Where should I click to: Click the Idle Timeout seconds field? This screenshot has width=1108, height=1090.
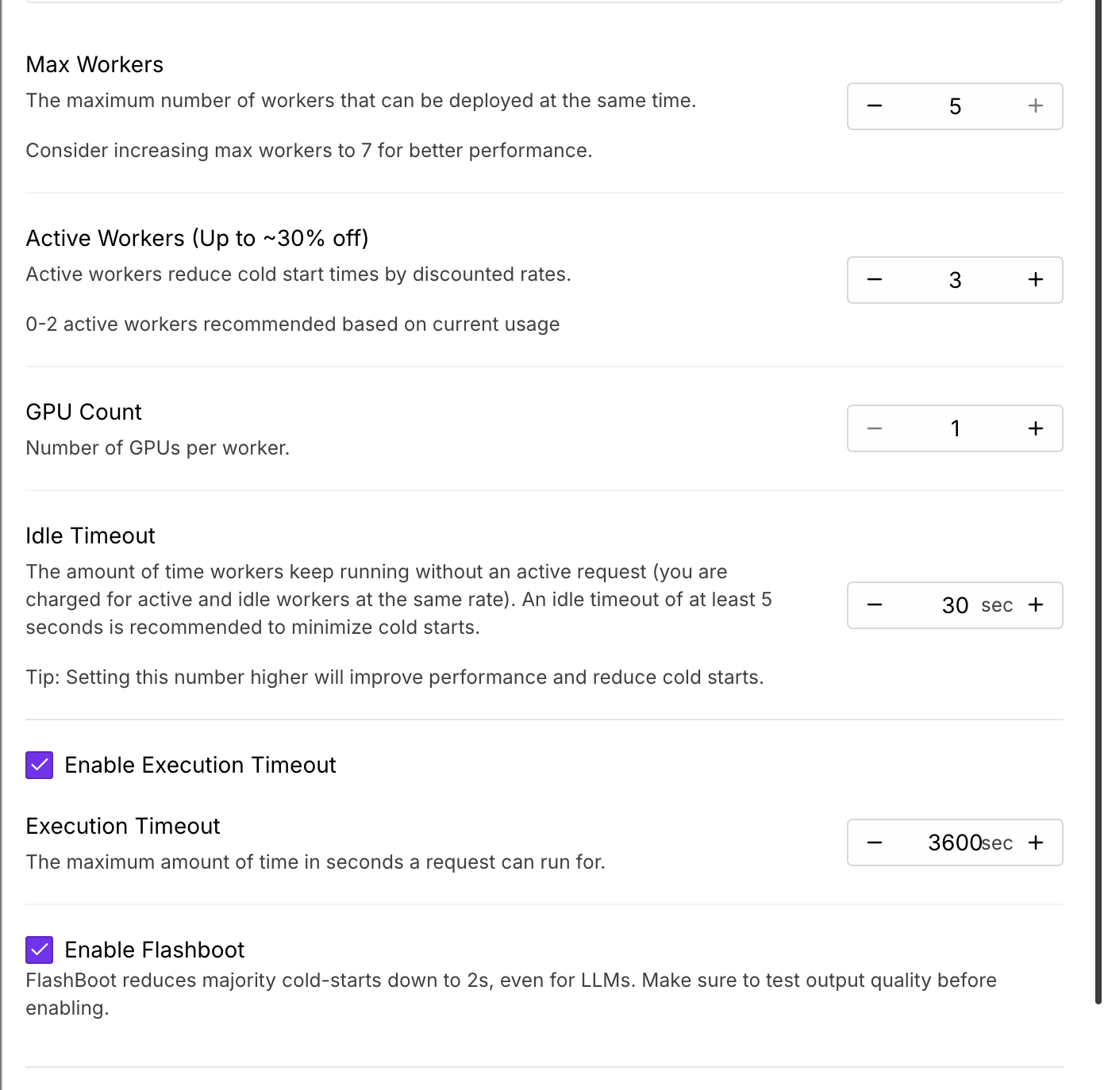point(955,605)
